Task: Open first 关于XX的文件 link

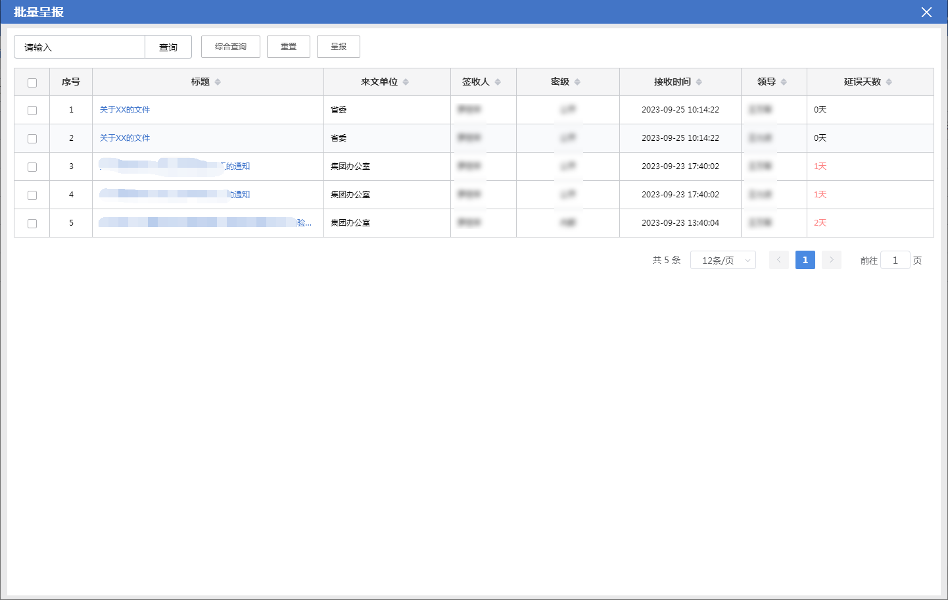Action: pos(125,110)
